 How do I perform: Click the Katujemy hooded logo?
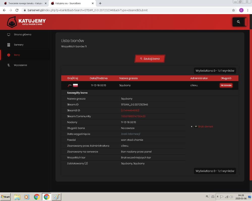[x=12, y=22]
